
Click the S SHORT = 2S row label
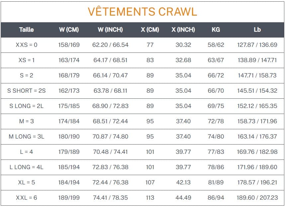(27, 91)
